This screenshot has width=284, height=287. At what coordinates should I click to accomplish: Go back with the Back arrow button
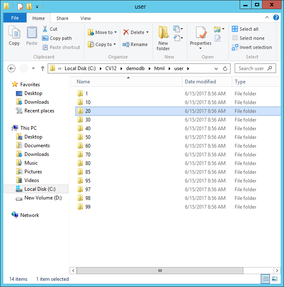coord(11,68)
